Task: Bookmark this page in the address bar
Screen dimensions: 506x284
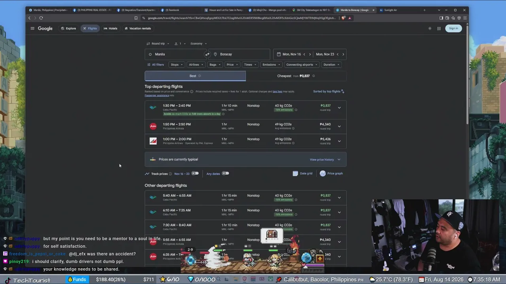Action: (136, 18)
